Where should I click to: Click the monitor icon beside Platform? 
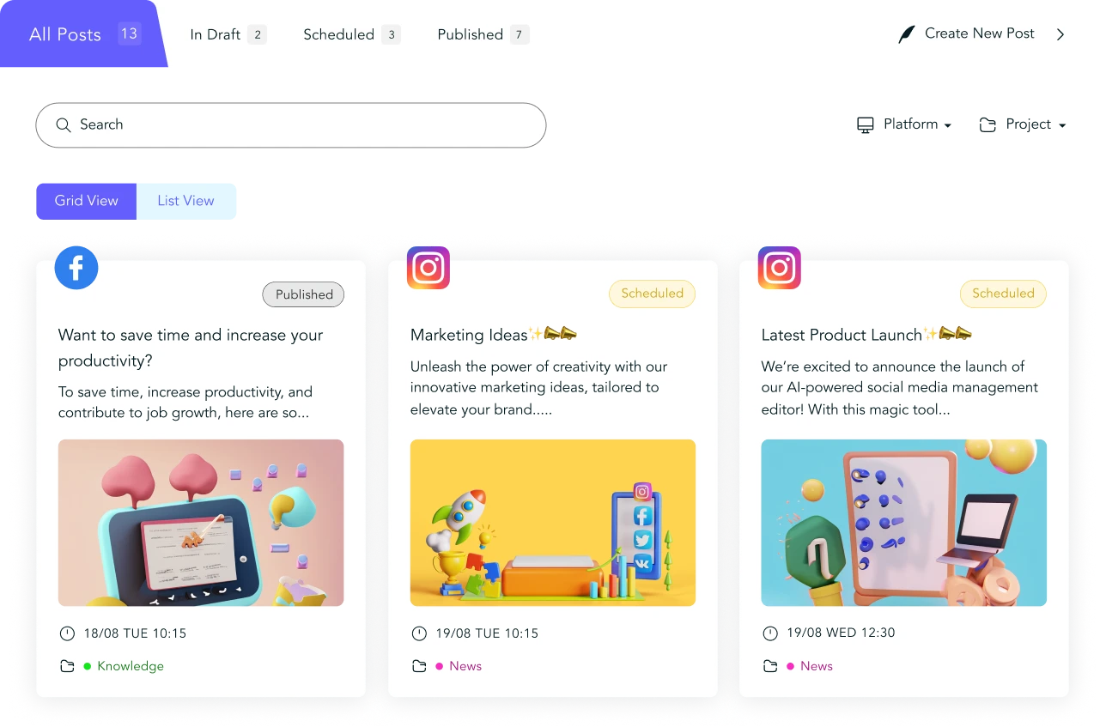click(866, 125)
